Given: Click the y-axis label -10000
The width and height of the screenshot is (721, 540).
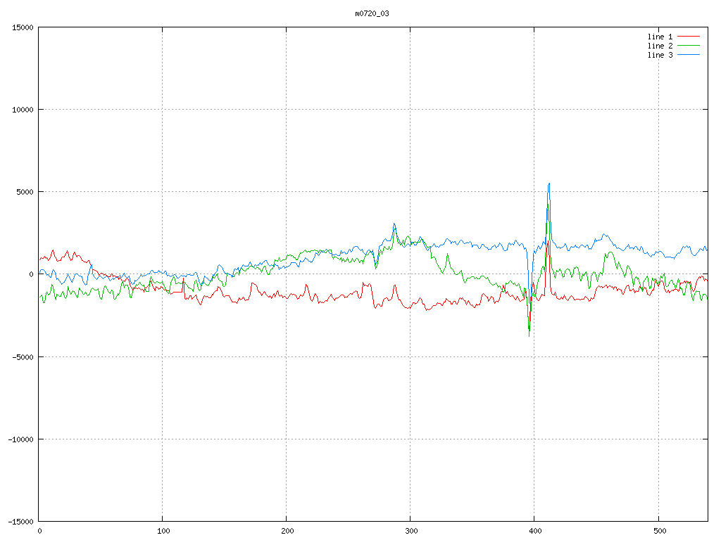Looking at the screenshot, I should (x=20, y=439).
